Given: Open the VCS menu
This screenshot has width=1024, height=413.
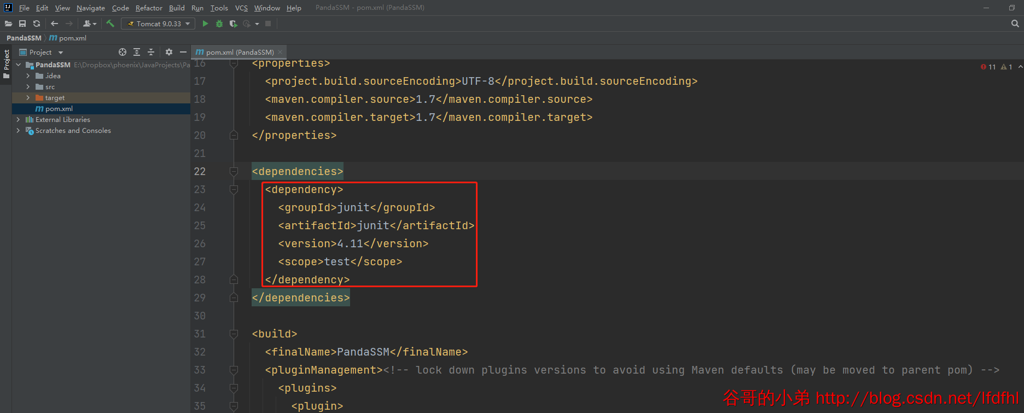Looking at the screenshot, I should point(241,8).
